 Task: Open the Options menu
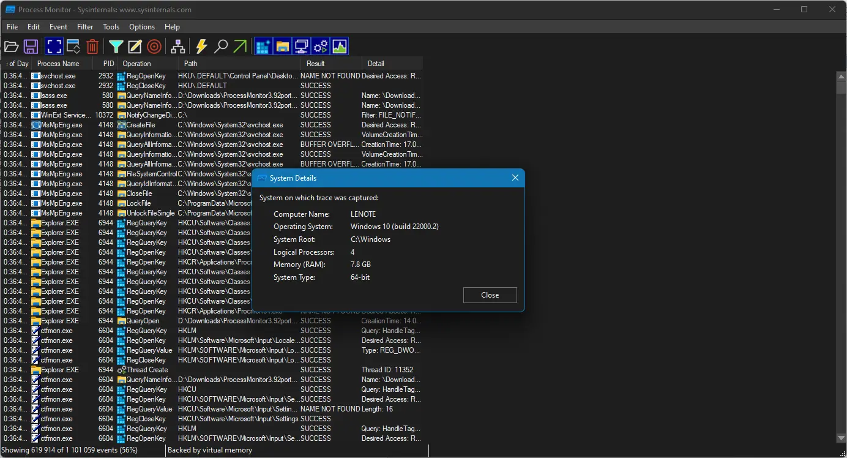tap(142, 27)
